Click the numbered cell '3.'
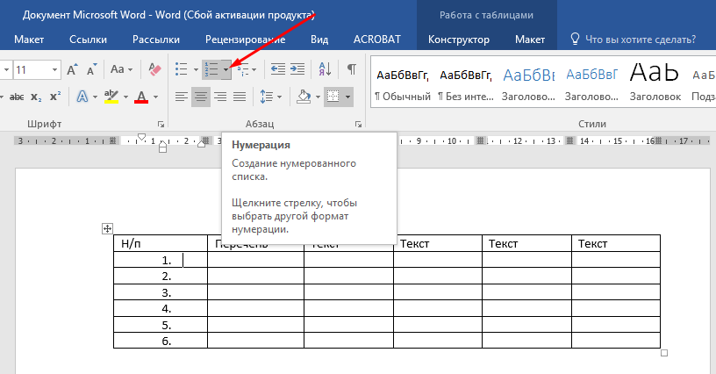This screenshot has width=716, height=374. (161, 292)
